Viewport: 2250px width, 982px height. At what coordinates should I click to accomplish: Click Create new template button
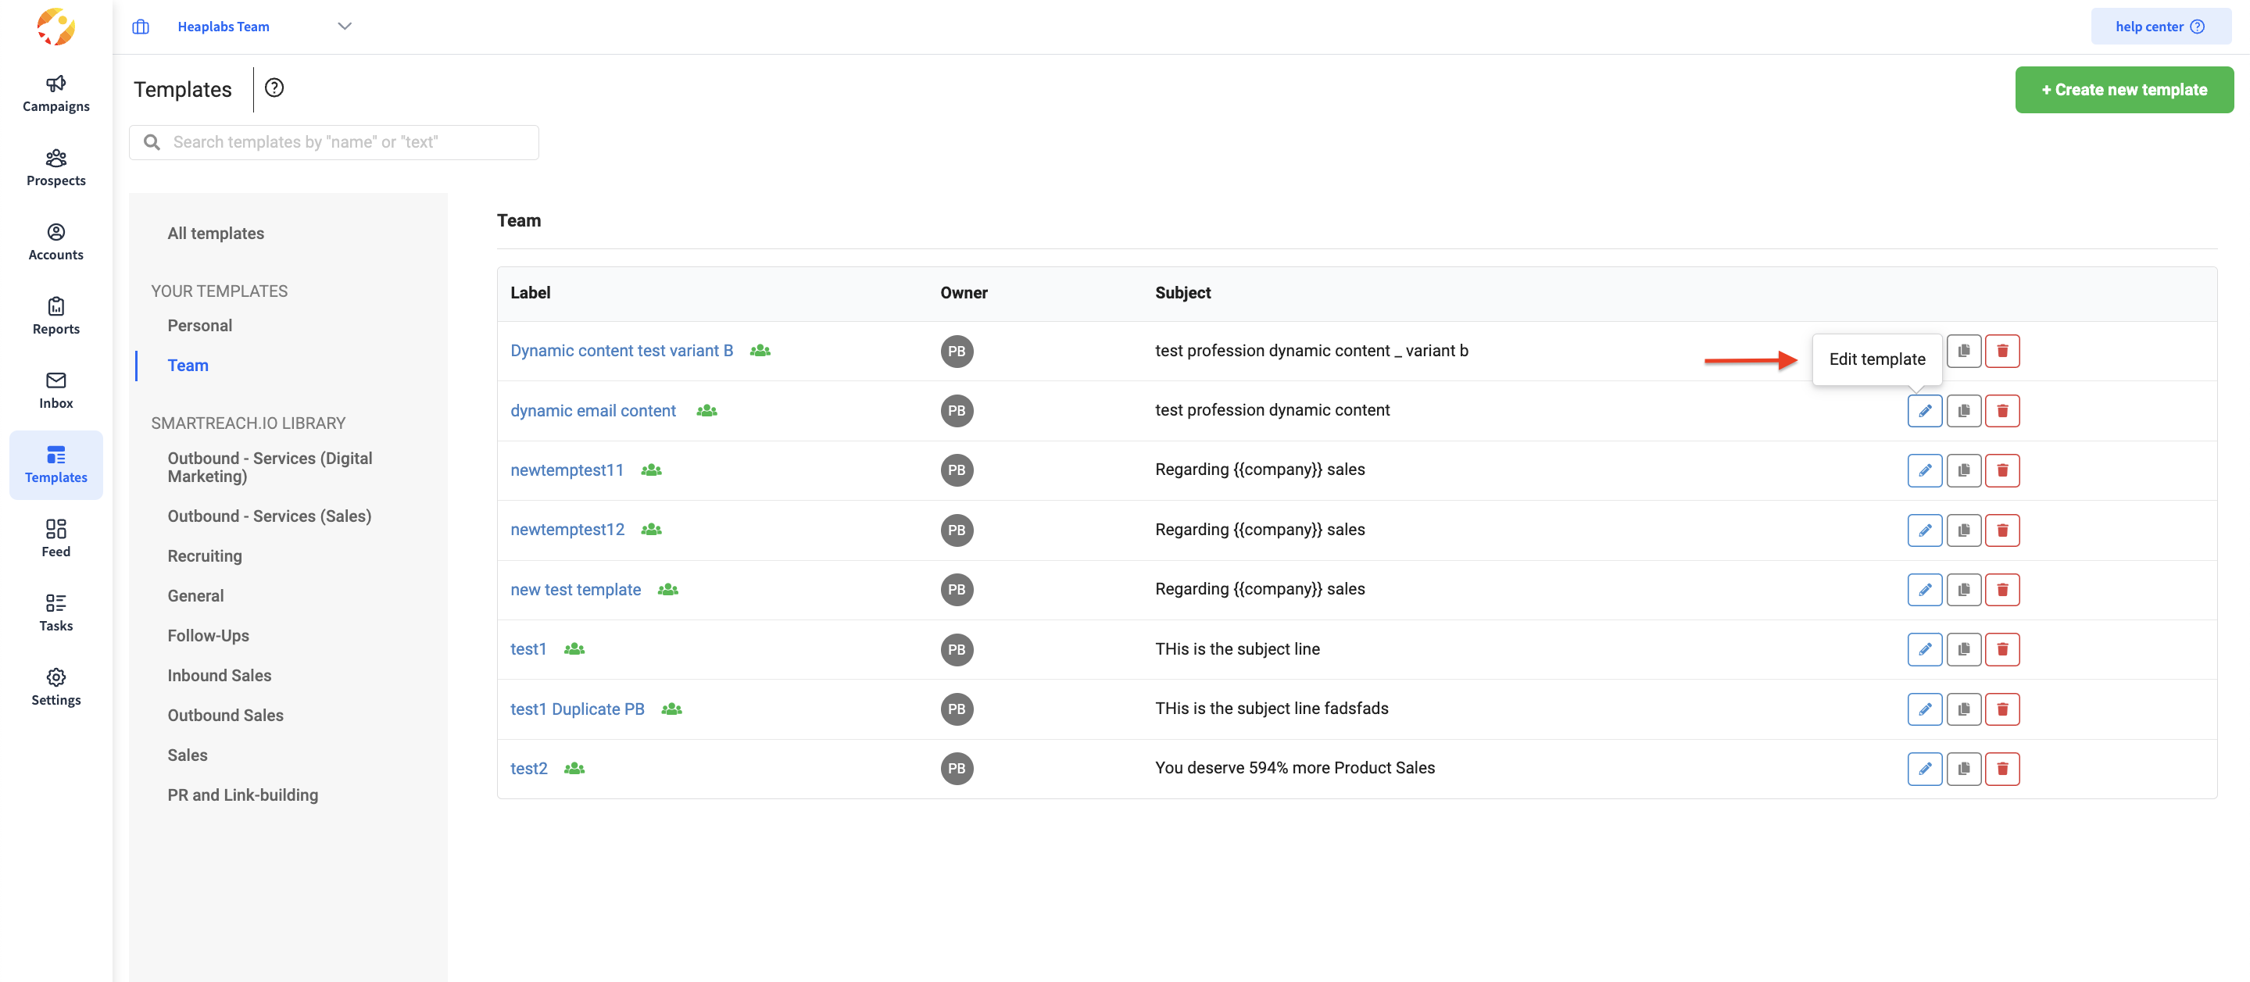point(2123,90)
